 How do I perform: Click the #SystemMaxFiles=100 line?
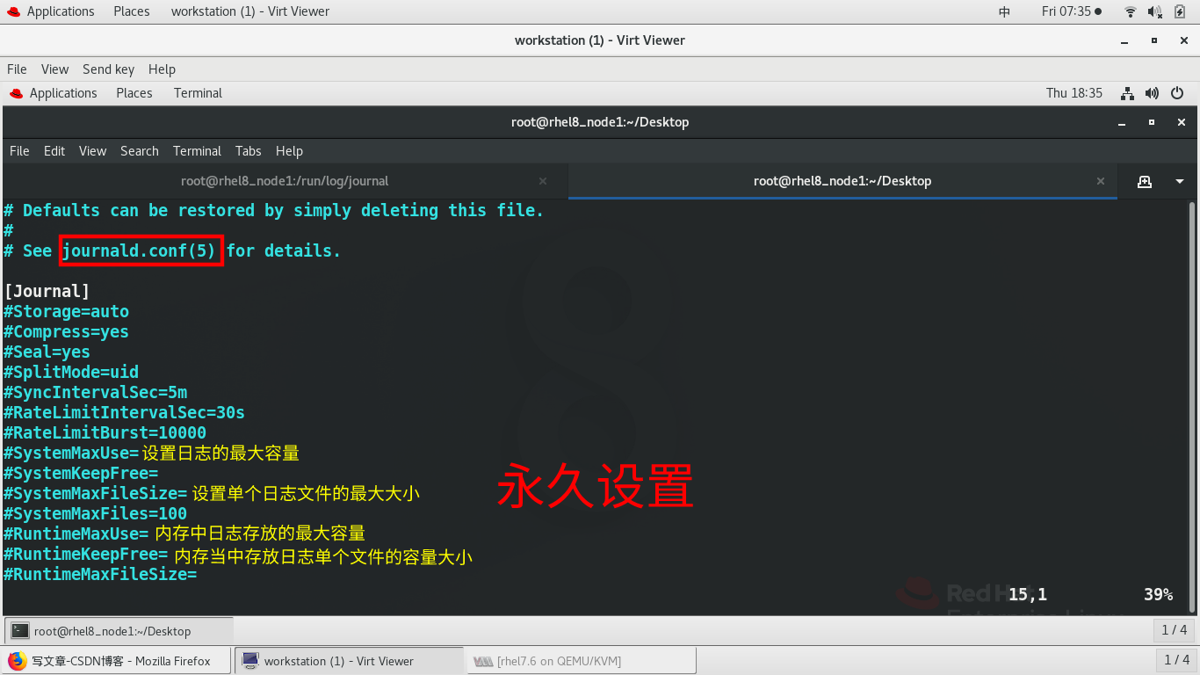(96, 513)
